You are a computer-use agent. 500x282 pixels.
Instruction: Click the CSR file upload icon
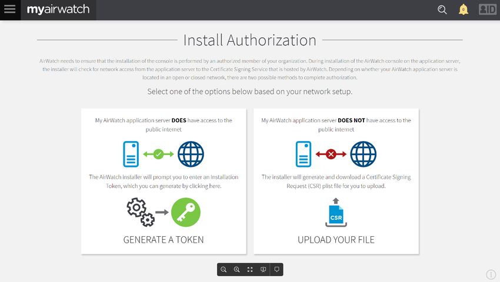point(336,212)
